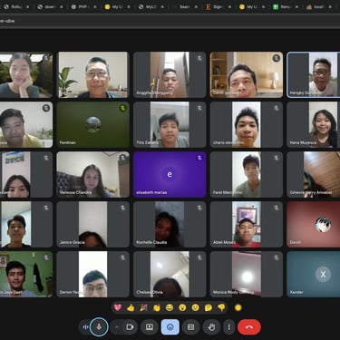Viewport: 340px width, 340px height.
Task: Raise your hand in the meeting
Action: (x=211, y=327)
